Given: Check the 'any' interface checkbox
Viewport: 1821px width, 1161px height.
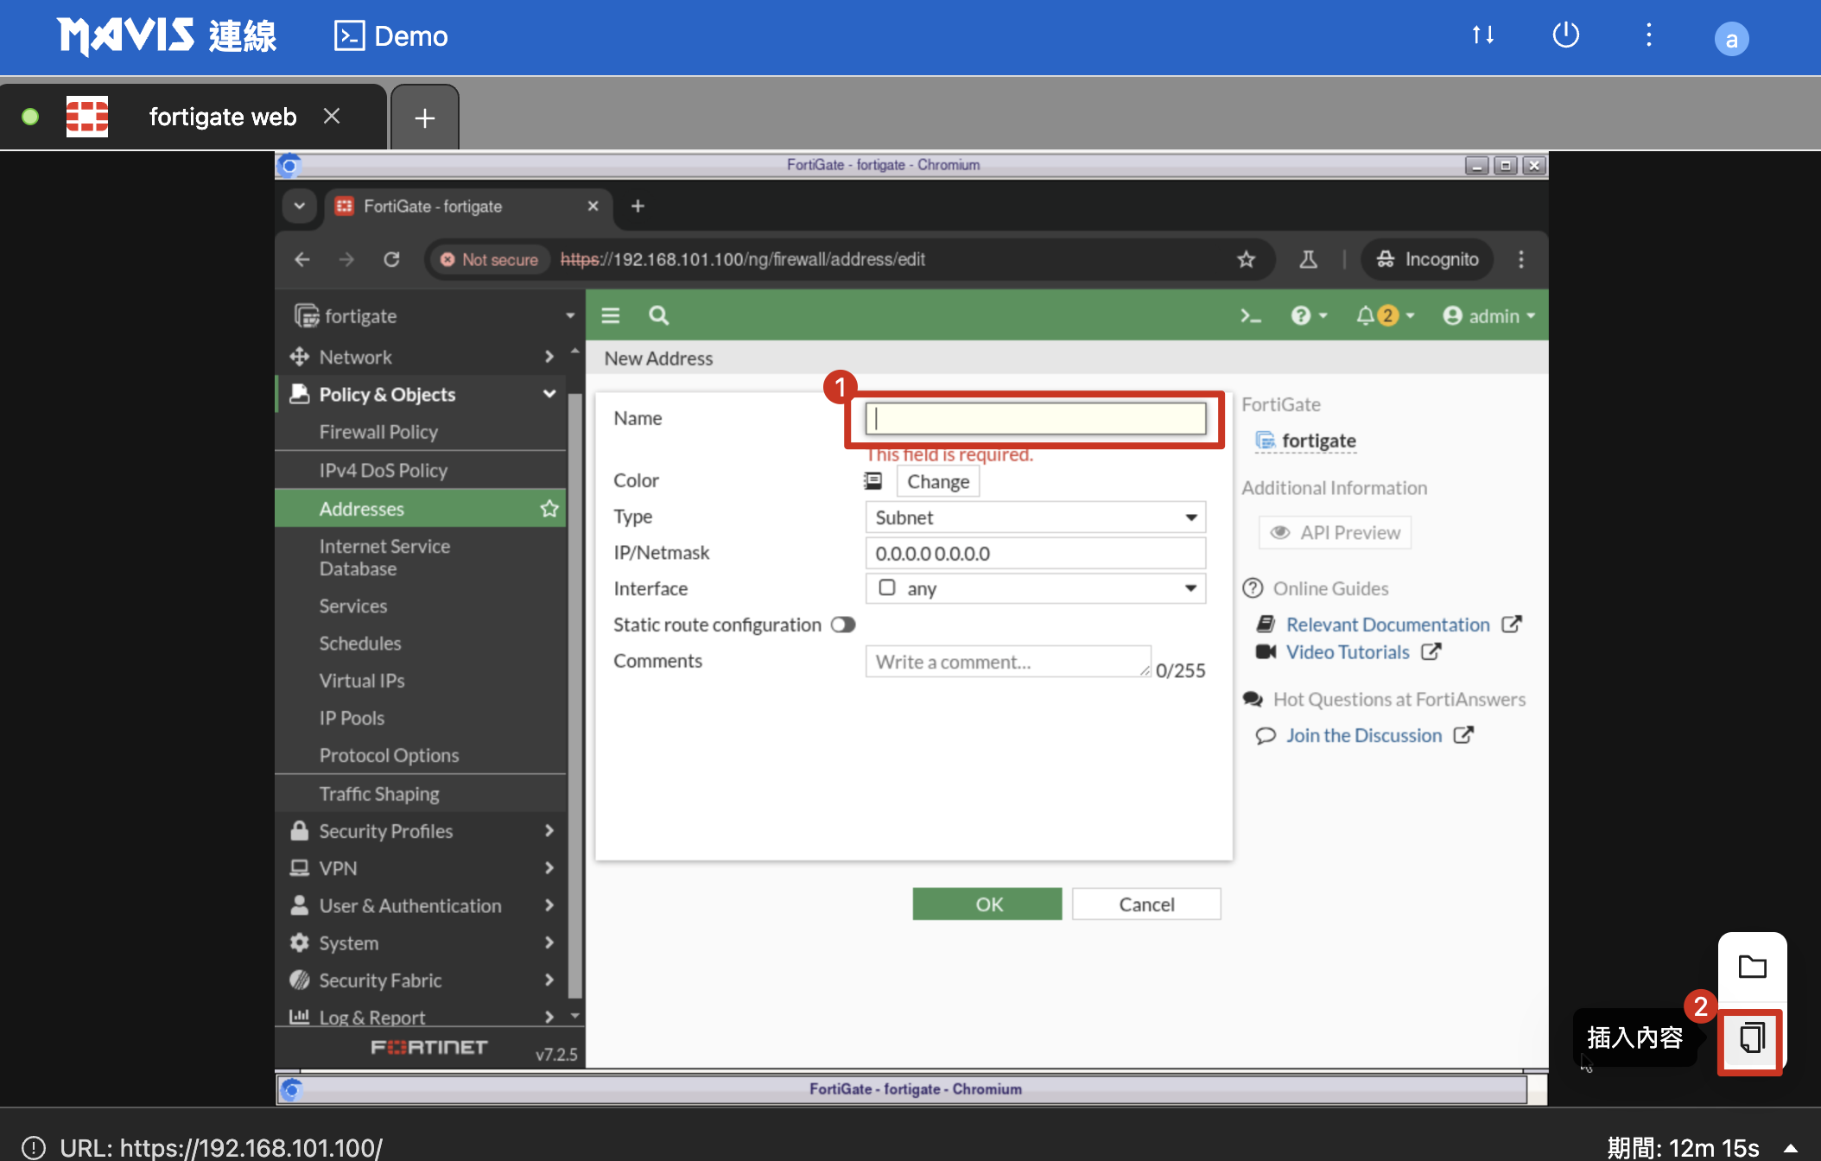Looking at the screenshot, I should tap(887, 588).
